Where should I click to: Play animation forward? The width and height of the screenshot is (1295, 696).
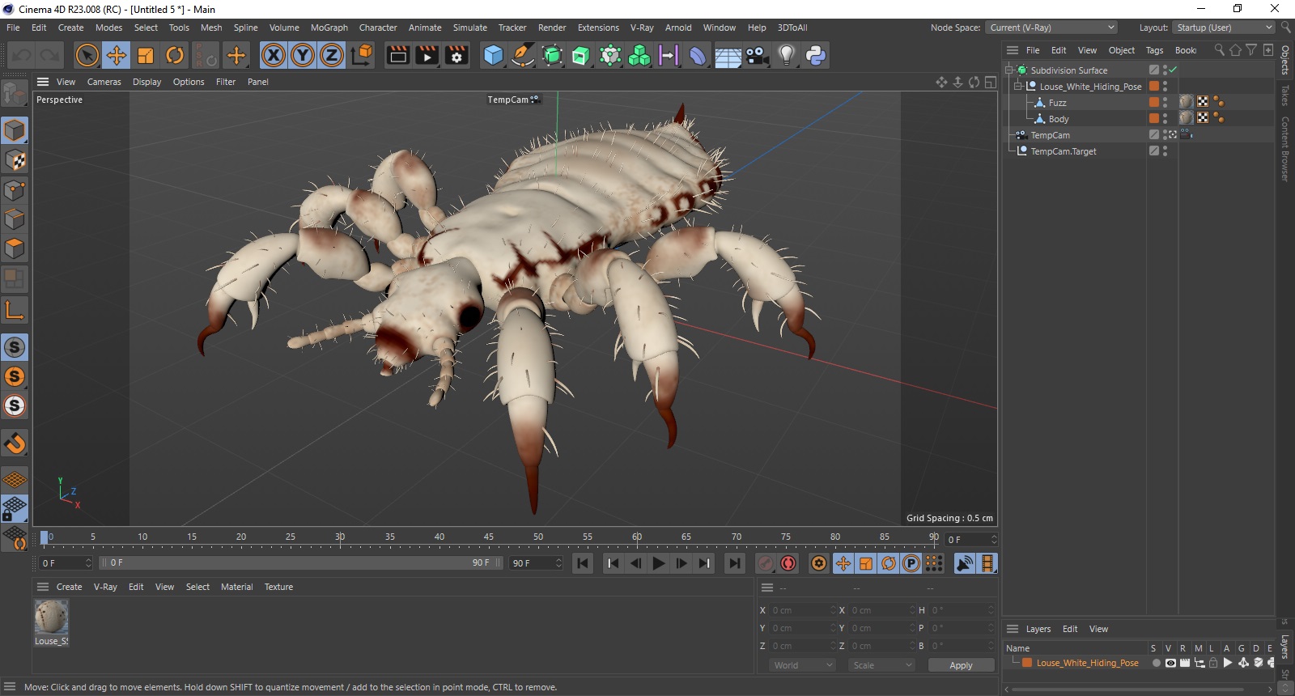(x=658, y=563)
